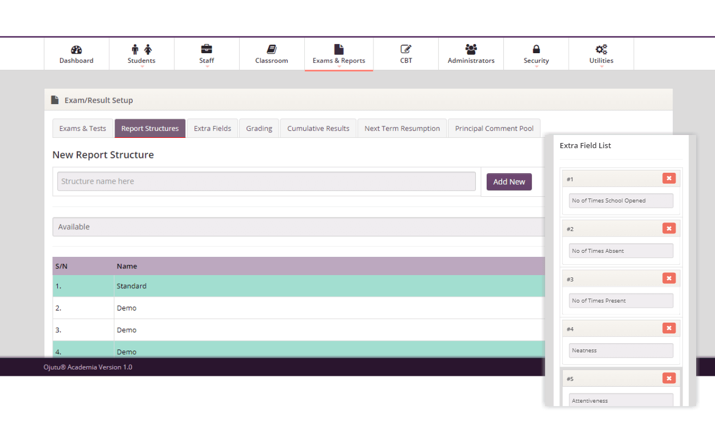Remove extra field #5 Attentiveness

tap(669, 378)
